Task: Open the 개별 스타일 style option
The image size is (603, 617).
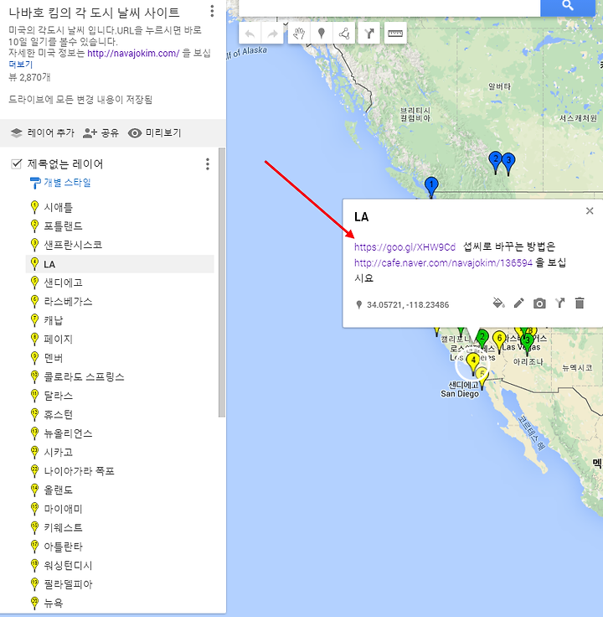Action: click(60, 183)
